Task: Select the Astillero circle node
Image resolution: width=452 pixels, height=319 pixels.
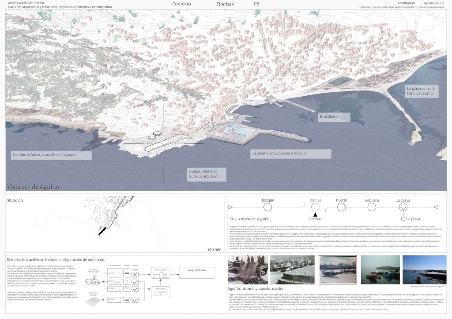Action: coord(372,207)
